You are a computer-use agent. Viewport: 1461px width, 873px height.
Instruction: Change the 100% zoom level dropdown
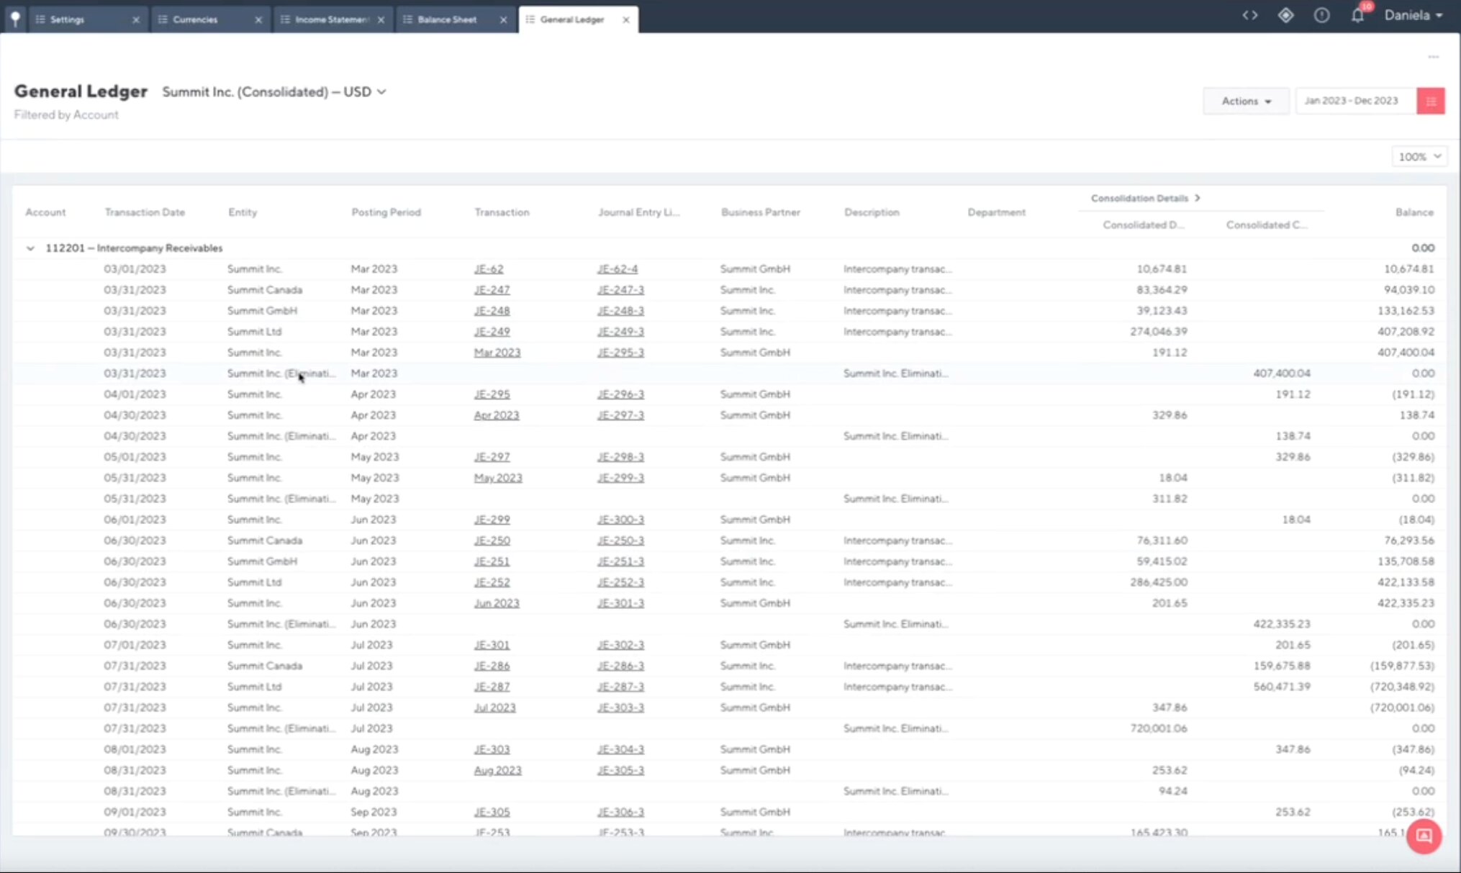(x=1419, y=156)
